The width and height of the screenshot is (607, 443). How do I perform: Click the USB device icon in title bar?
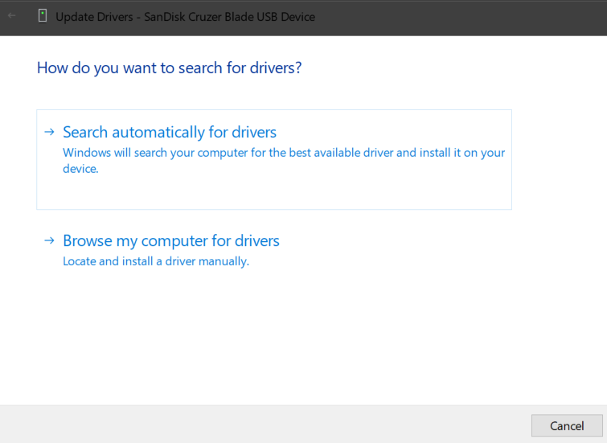(43, 16)
